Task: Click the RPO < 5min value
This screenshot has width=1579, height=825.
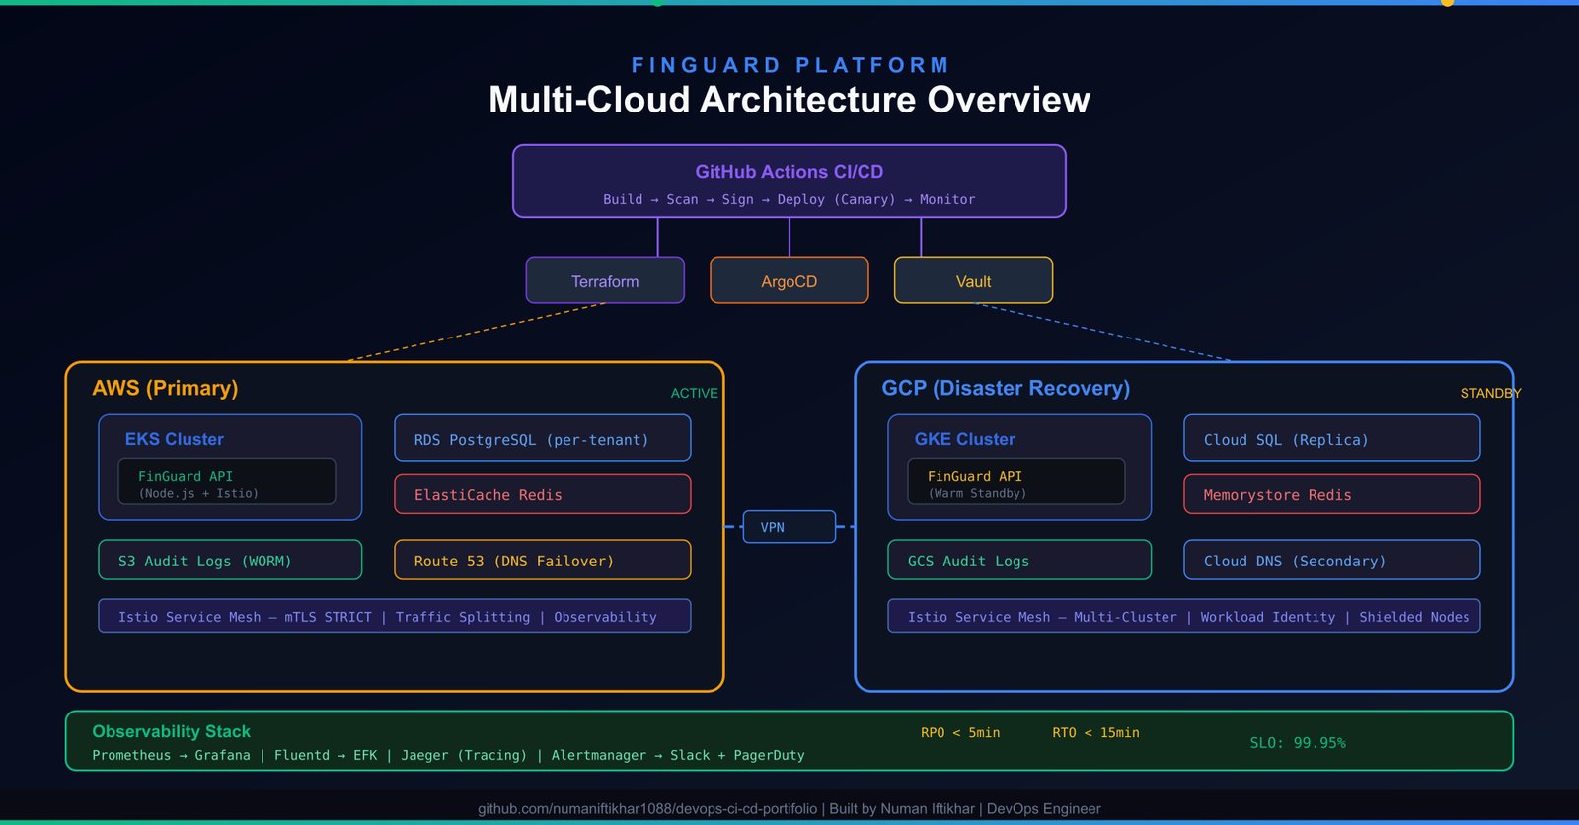Action: (x=960, y=732)
